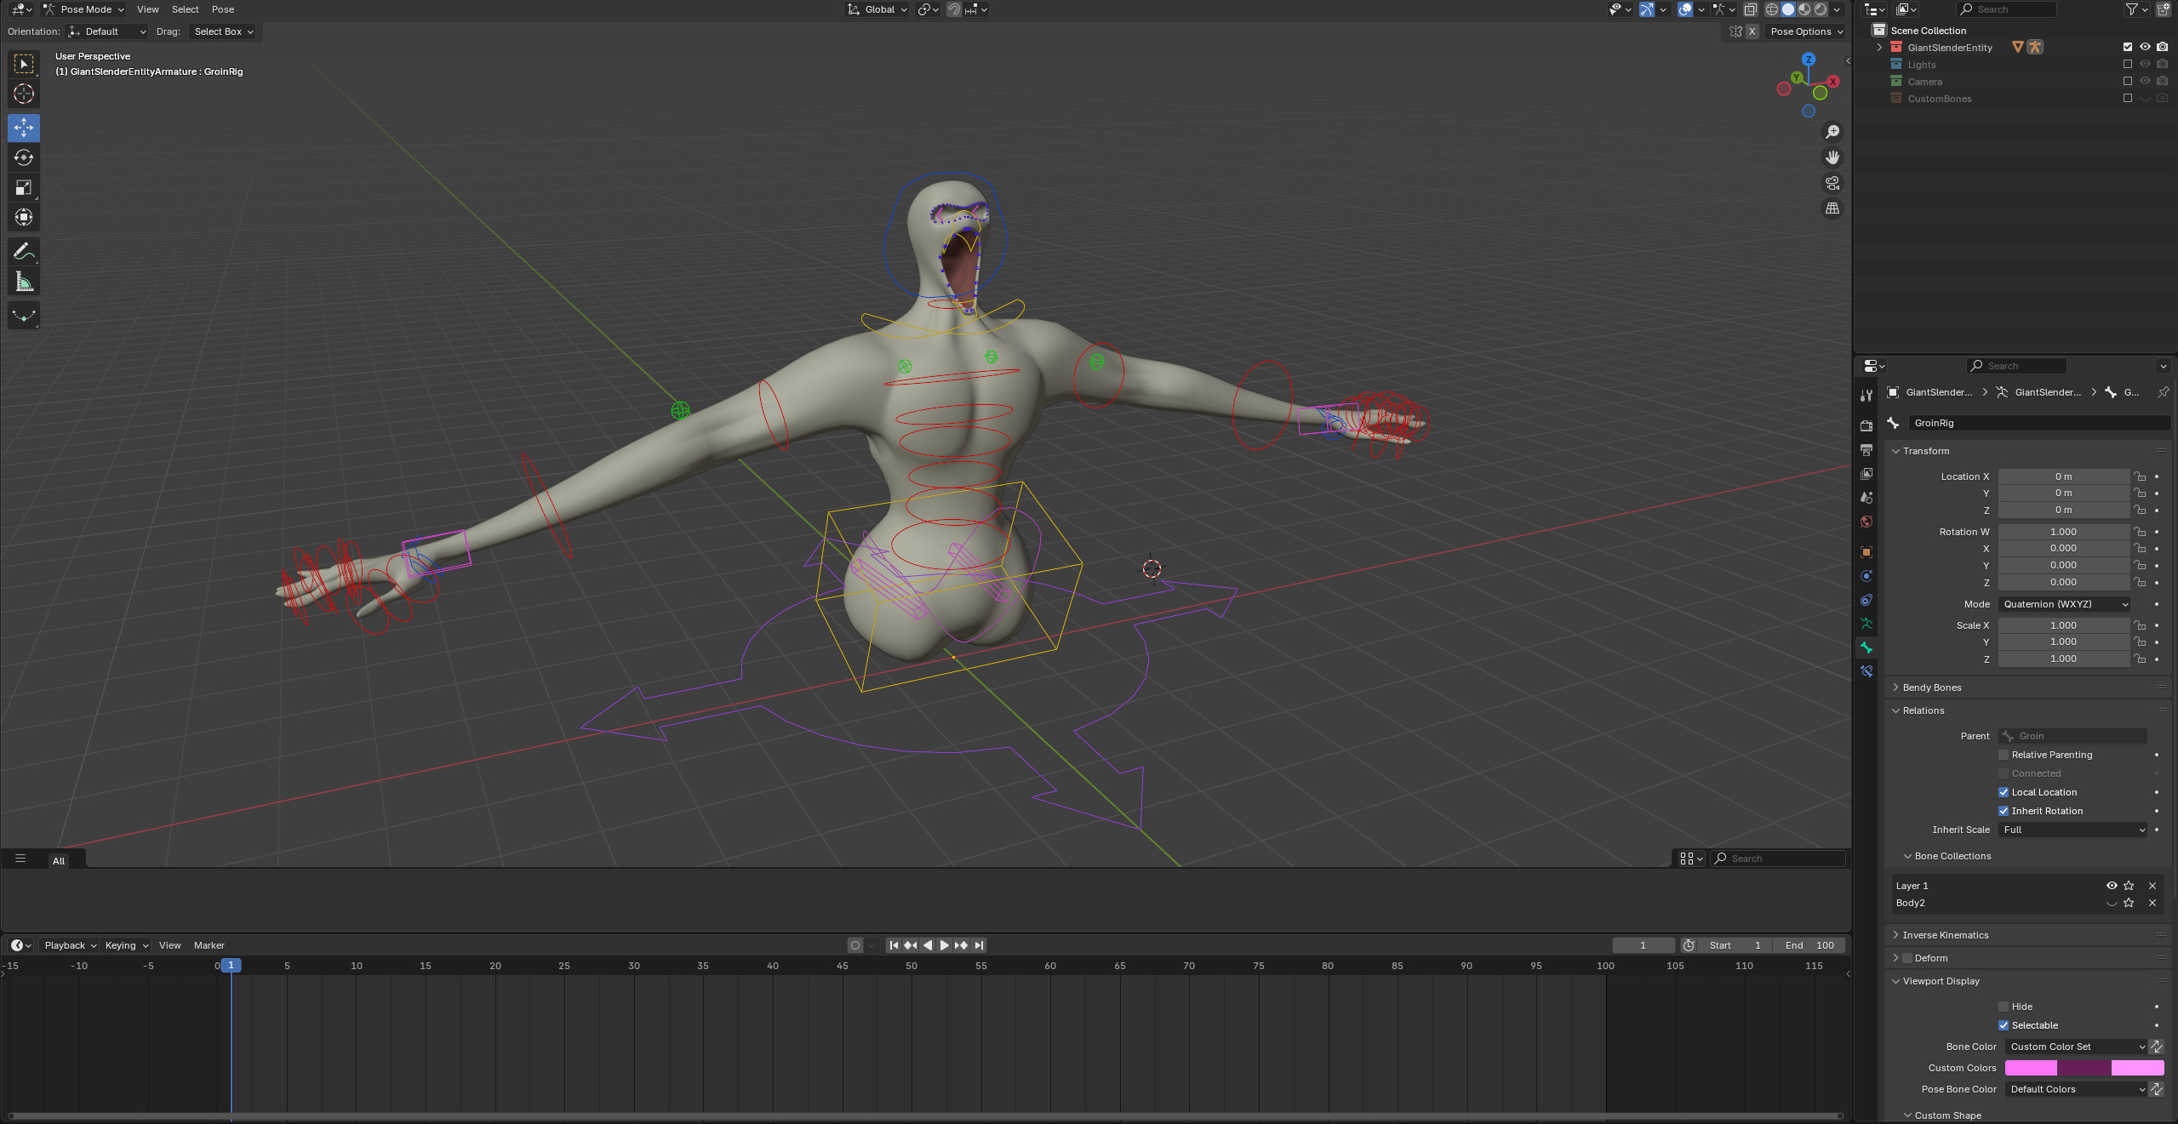Pin the properties editor context
The height and width of the screenshot is (1124, 2178).
click(2163, 392)
